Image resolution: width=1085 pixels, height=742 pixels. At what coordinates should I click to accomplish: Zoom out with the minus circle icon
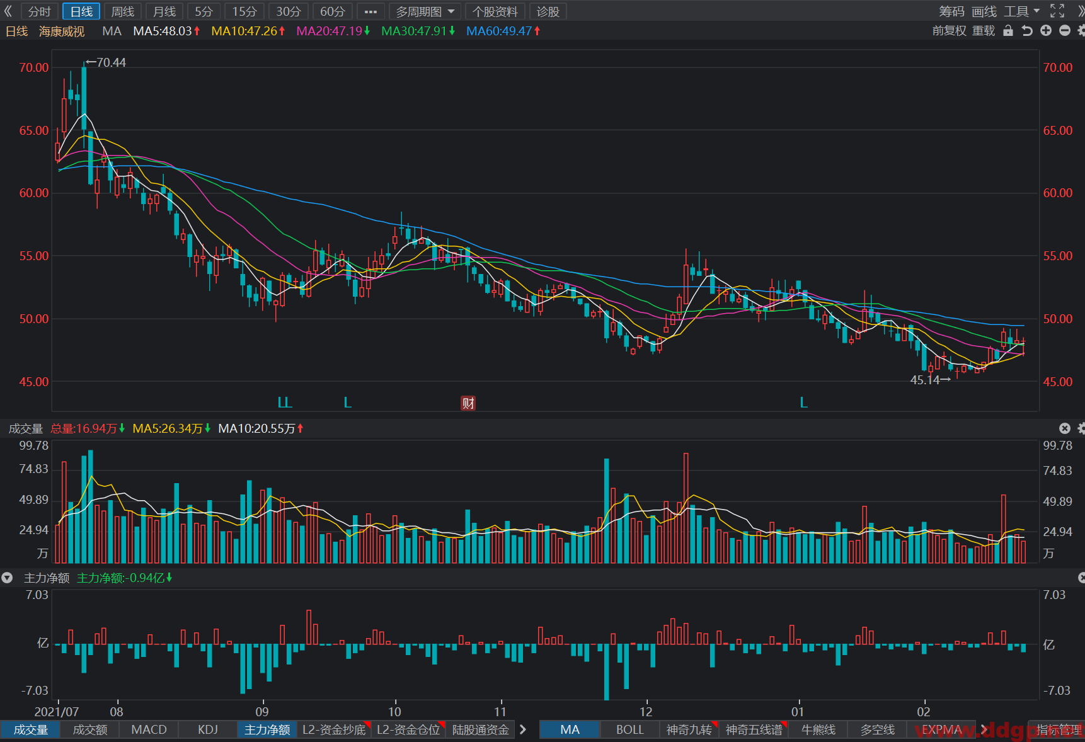1065,30
